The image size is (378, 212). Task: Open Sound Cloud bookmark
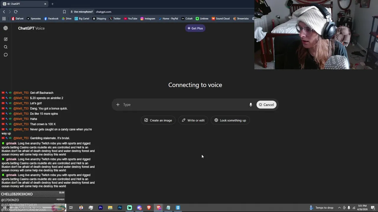click(221, 19)
